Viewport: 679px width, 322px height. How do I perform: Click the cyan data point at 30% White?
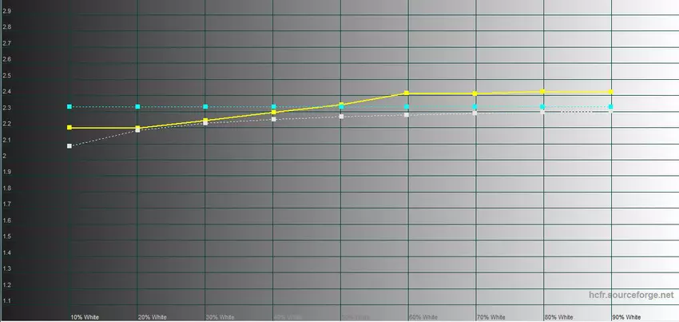(206, 106)
